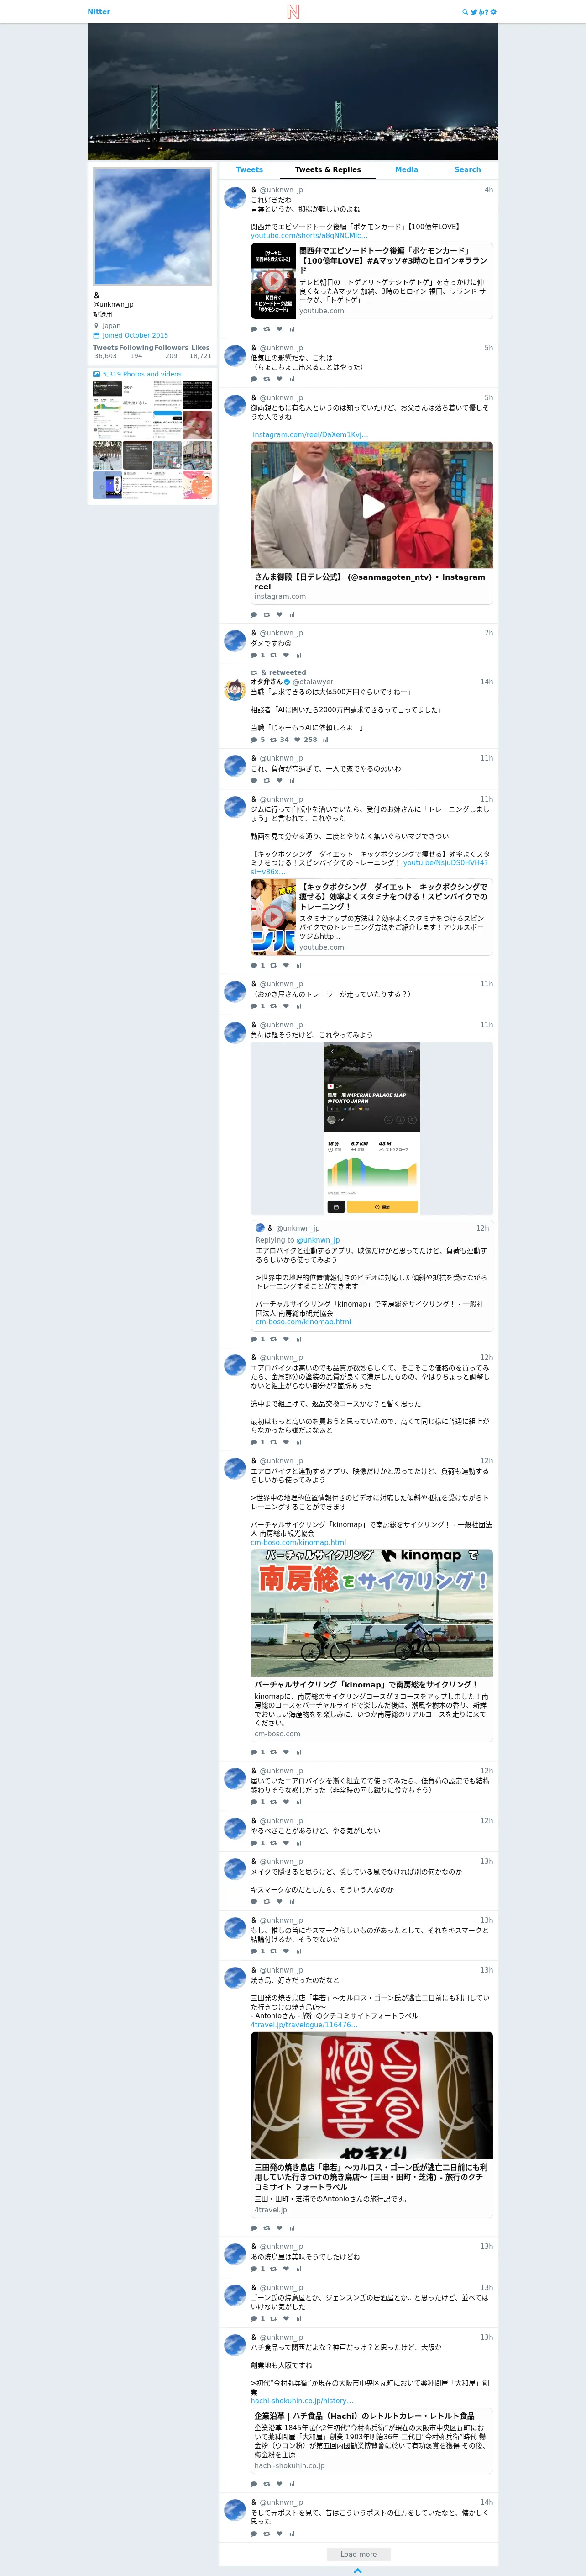Click reply icon under the ダメですわ◎ tweet

coord(254,655)
